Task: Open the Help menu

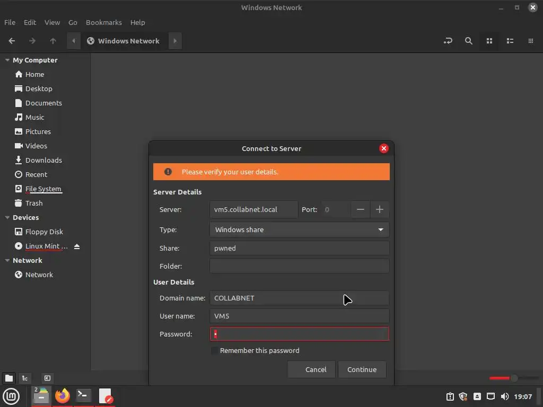Action: coord(137,22)
